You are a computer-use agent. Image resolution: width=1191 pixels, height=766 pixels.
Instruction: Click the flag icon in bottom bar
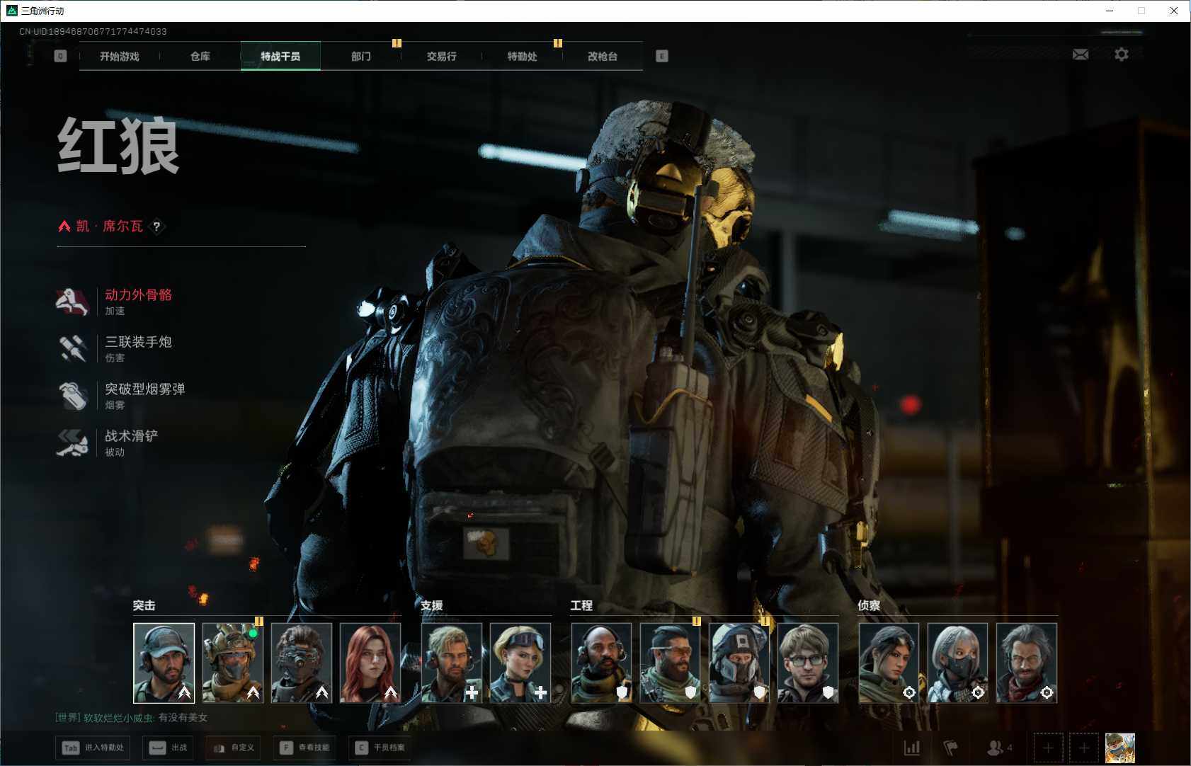[950, 748]
